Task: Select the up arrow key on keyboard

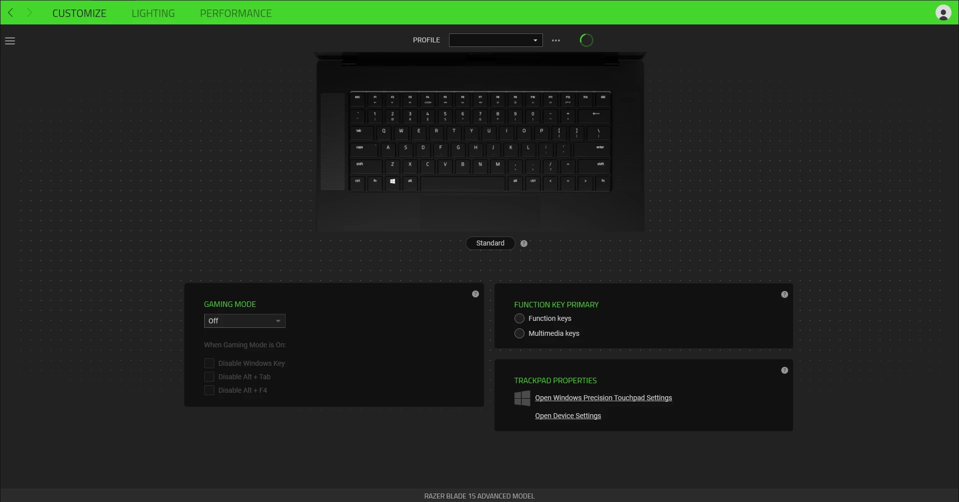Action: click(x=568, y=166)
